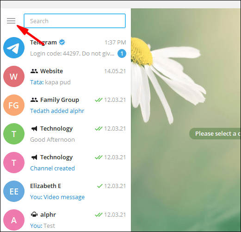The width and height of the screenshot is (241, 232).
Task: Select the EE avatar
Action: click(x=14, y=191)
